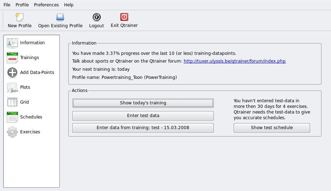331x191 pixels.
Task: Open the Schedules calendar icon
Action: (12, 117)
